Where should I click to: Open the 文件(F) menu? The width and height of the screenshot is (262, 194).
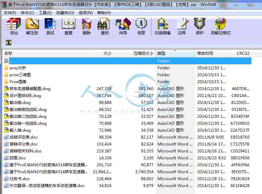[x=10, y=13]
